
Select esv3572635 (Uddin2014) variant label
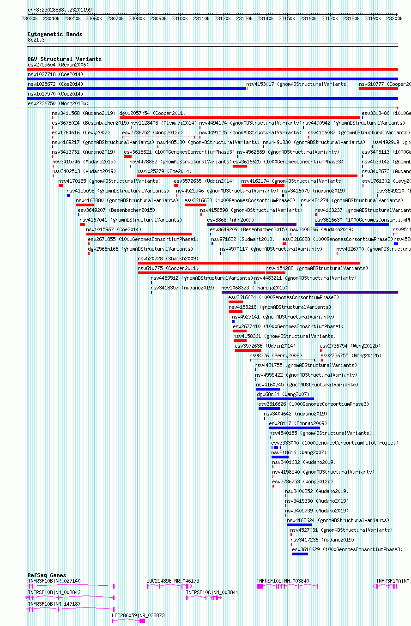pyautogui.click(x=204, y=181)
